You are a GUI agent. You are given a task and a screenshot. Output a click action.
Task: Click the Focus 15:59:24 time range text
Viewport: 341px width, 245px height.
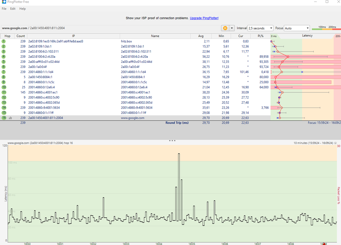pos(324,123)
